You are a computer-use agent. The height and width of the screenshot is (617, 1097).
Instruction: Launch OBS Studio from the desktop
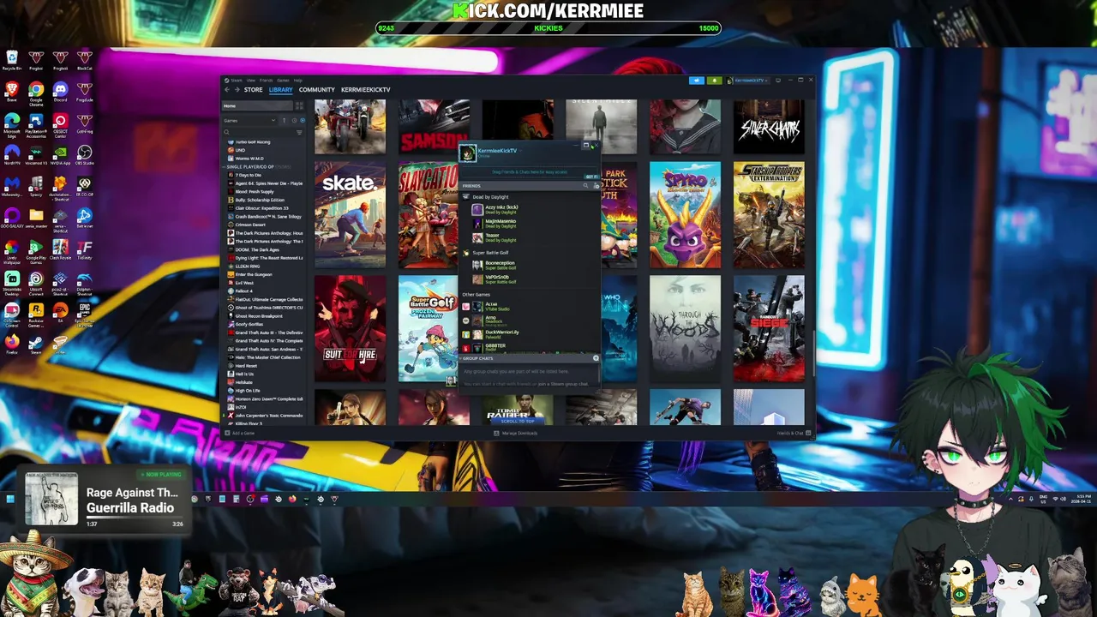tap(85, 155)
